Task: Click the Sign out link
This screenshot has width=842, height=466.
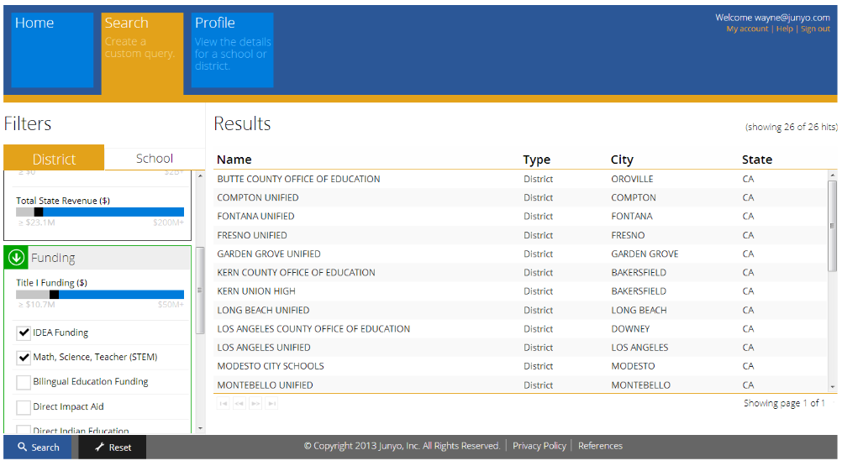Action: click(x=815, y=29)
